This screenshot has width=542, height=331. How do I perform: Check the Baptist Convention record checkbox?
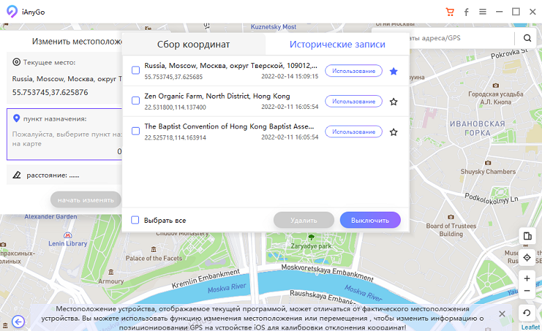tap(135, 131)
